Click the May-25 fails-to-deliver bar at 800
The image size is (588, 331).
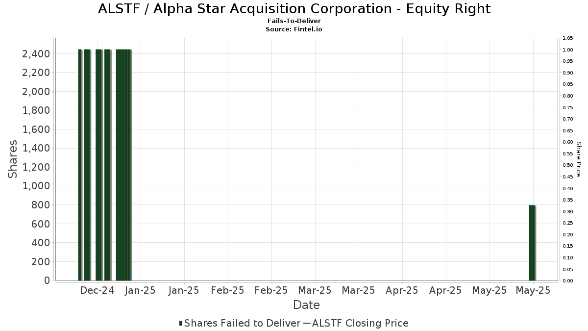click(x=532, y=243)
